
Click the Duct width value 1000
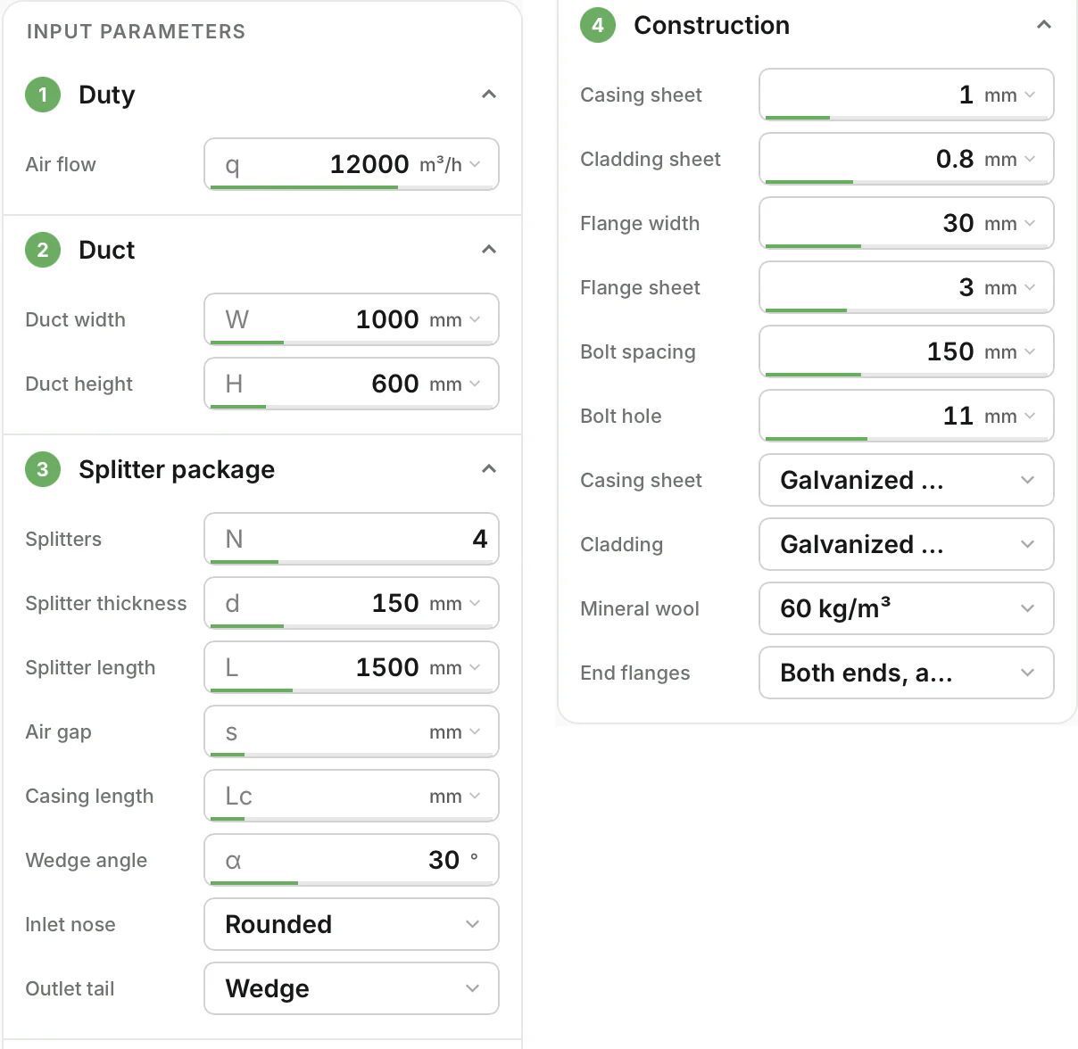387,319
